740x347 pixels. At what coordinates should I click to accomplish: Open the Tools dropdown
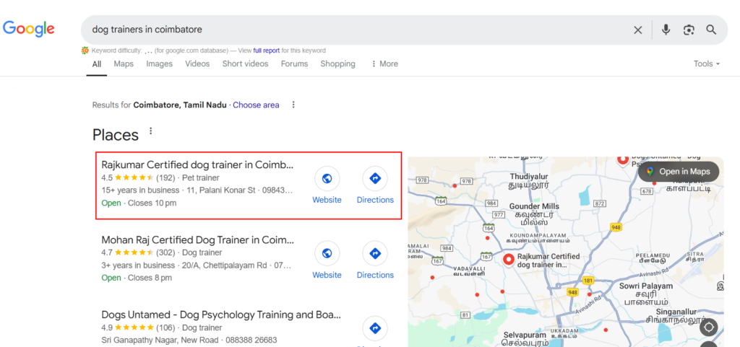click(x=706, y=63)
